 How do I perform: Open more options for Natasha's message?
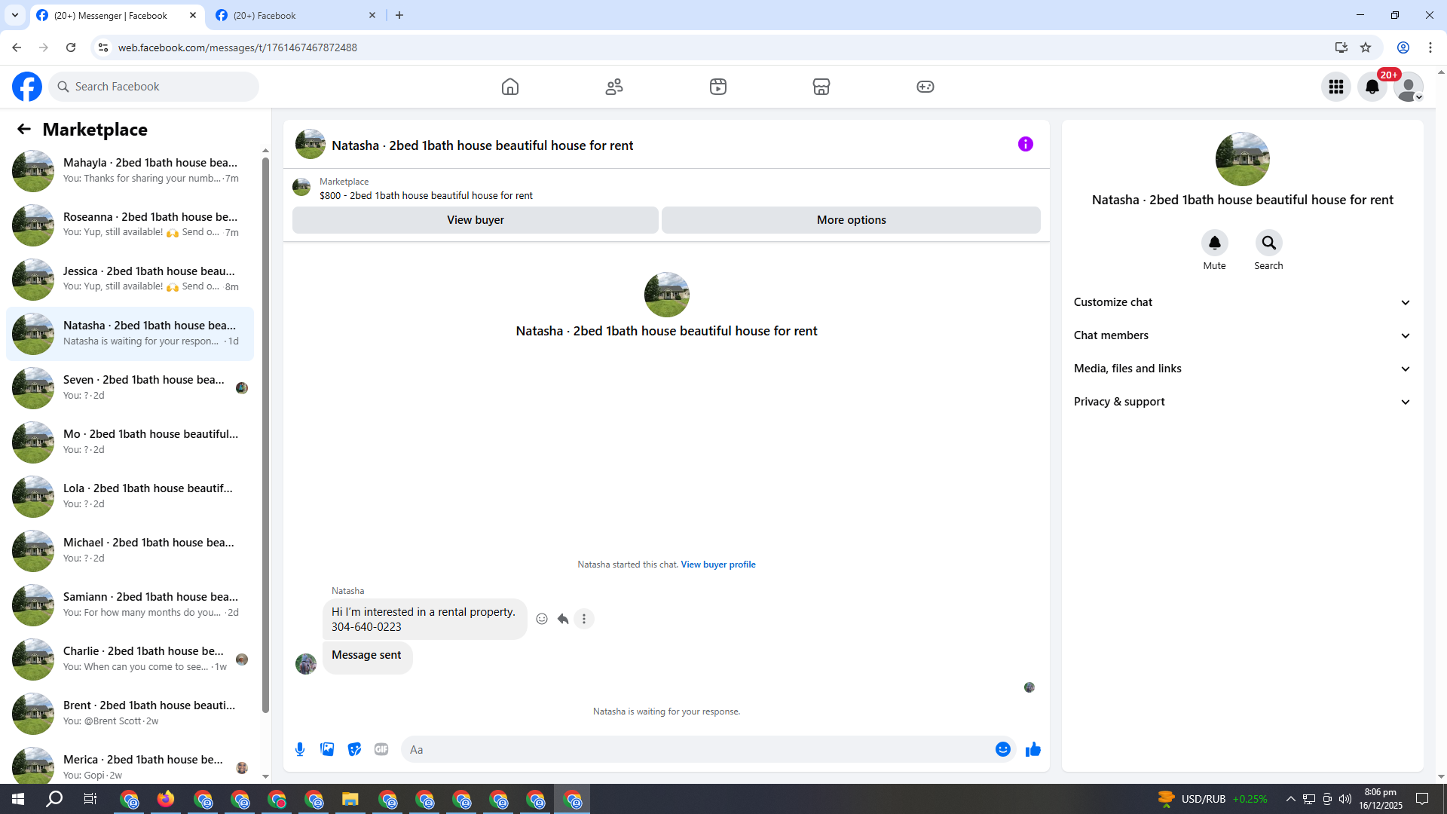pos(584,619)
